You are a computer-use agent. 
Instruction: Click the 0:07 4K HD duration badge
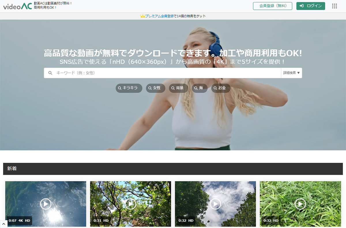19,221
